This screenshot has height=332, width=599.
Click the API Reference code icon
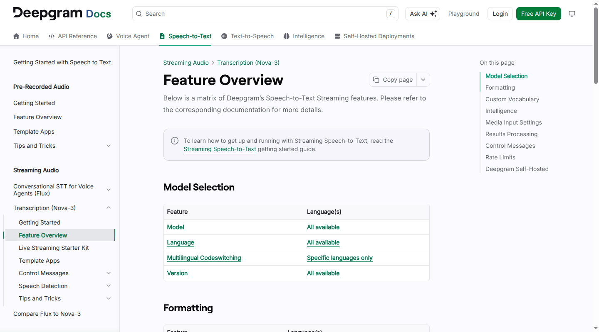point(52,36)
